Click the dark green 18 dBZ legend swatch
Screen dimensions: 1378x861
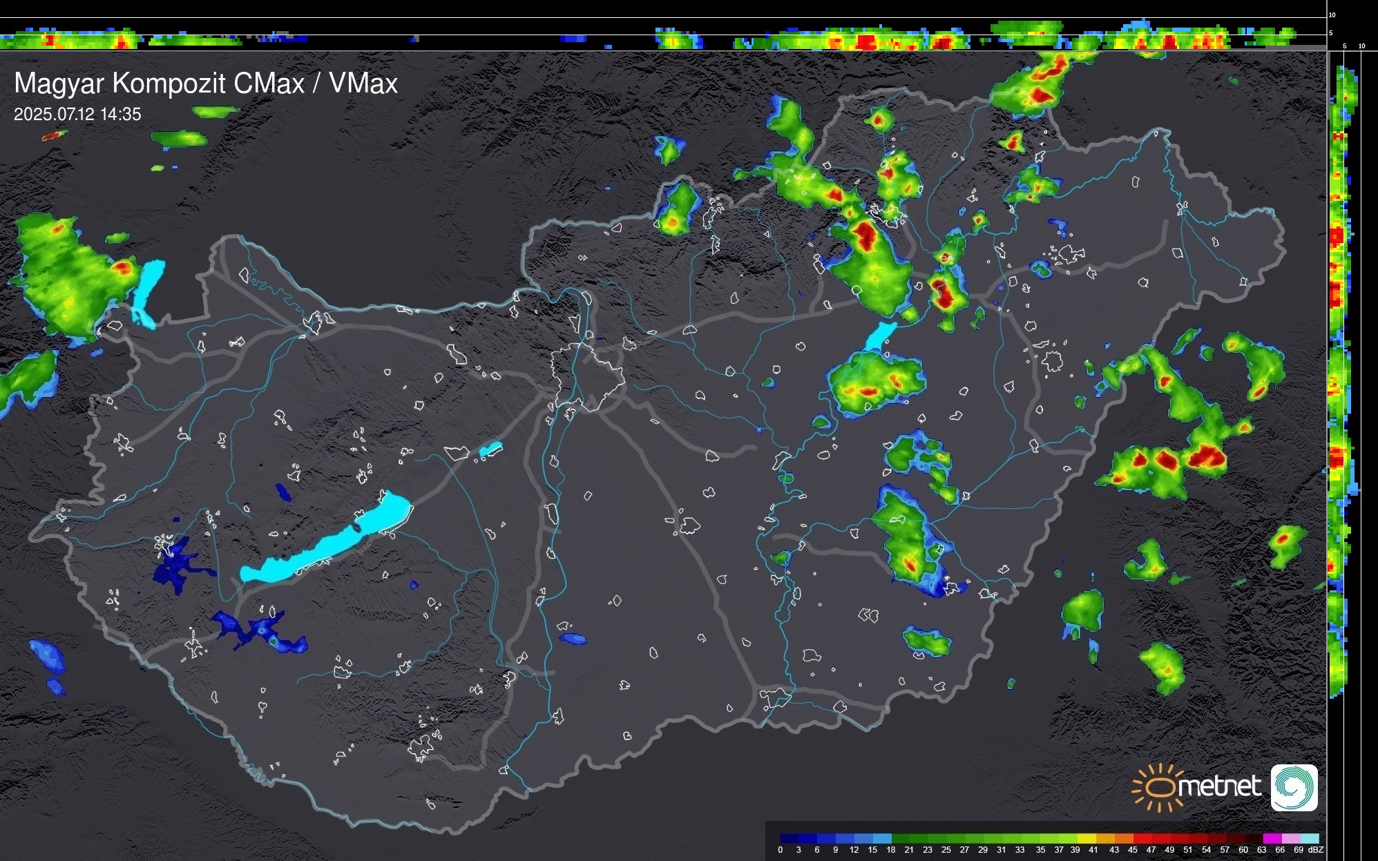pos(901,838)
